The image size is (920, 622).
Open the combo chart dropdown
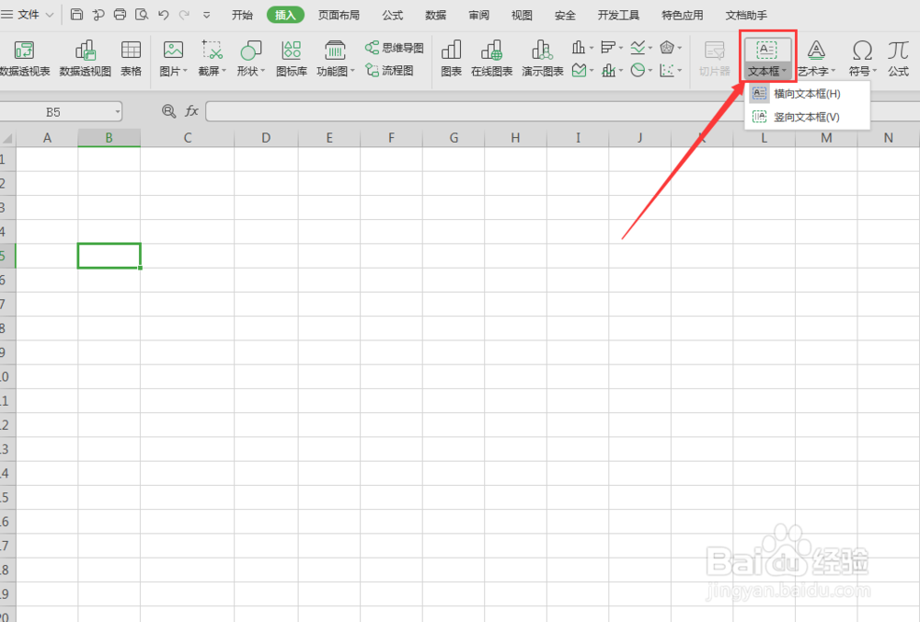point(612,71)
